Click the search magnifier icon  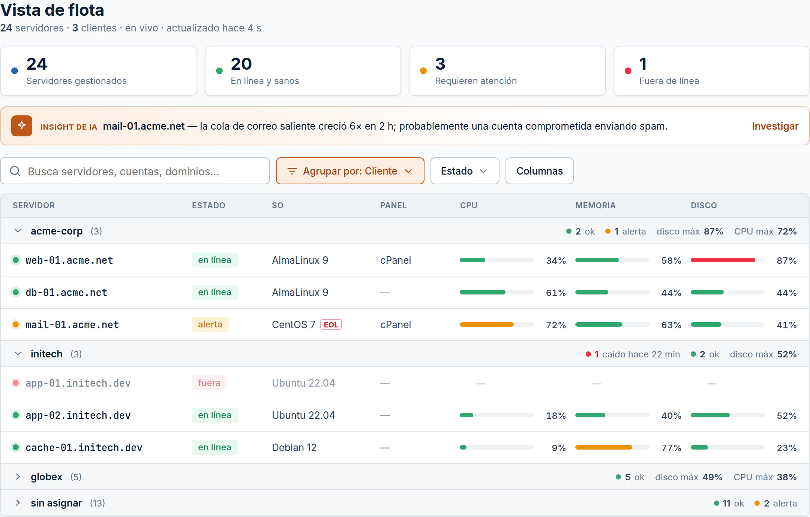pos(15,171)
